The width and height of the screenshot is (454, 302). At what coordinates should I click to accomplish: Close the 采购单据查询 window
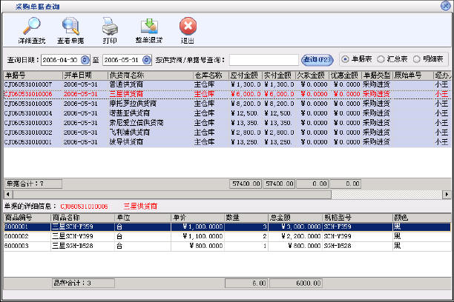click(x=445, y=5)
